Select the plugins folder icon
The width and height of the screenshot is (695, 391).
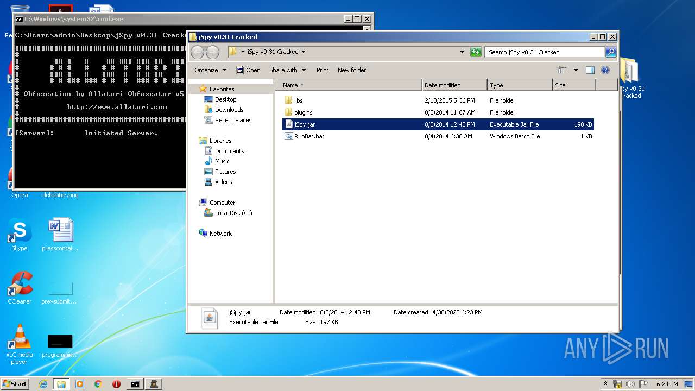click(x=289, y=112)
